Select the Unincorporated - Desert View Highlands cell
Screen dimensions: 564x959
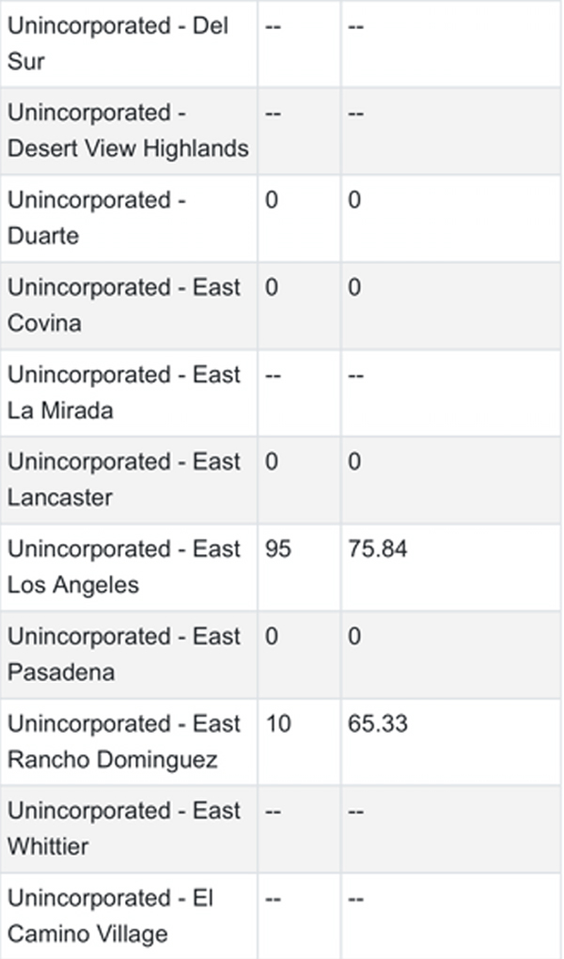point(128,131)
